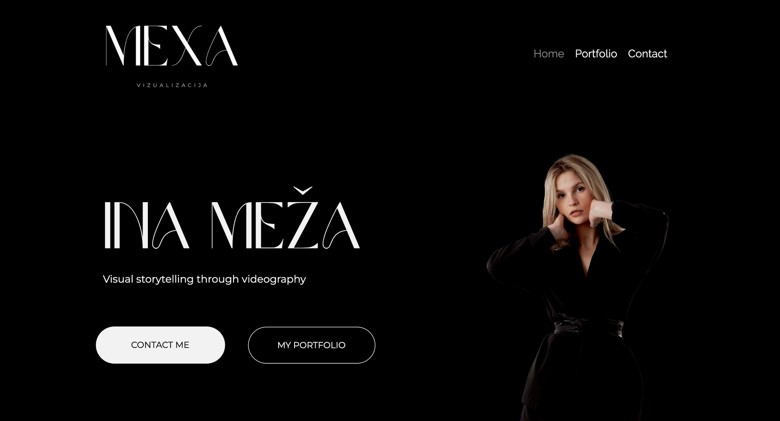Click the final A in MEXA logo
Viewport: 780px width, 421px height.
pos(221,45)
